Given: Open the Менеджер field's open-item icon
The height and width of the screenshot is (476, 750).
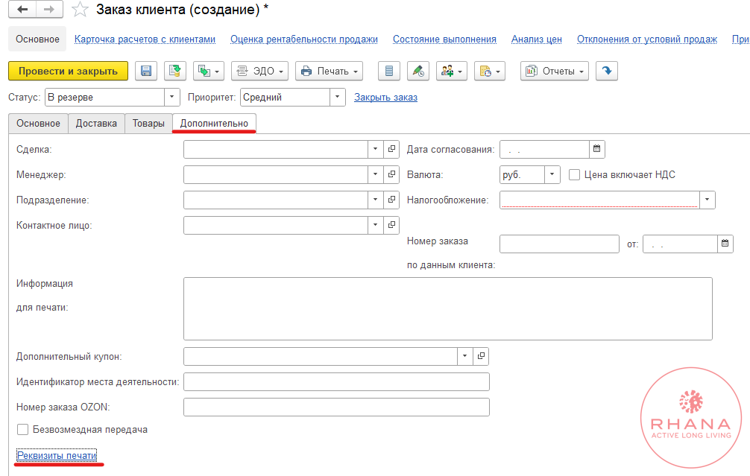Looking at the screenshot, I should tap(391, 174).
